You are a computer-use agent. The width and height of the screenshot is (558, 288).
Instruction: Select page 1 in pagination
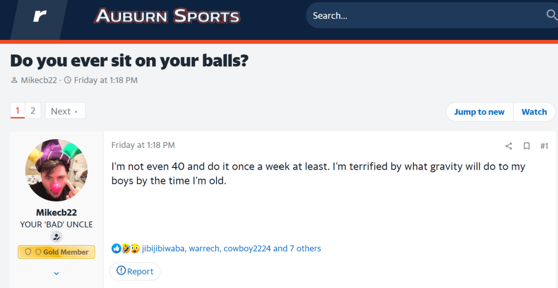17,111
